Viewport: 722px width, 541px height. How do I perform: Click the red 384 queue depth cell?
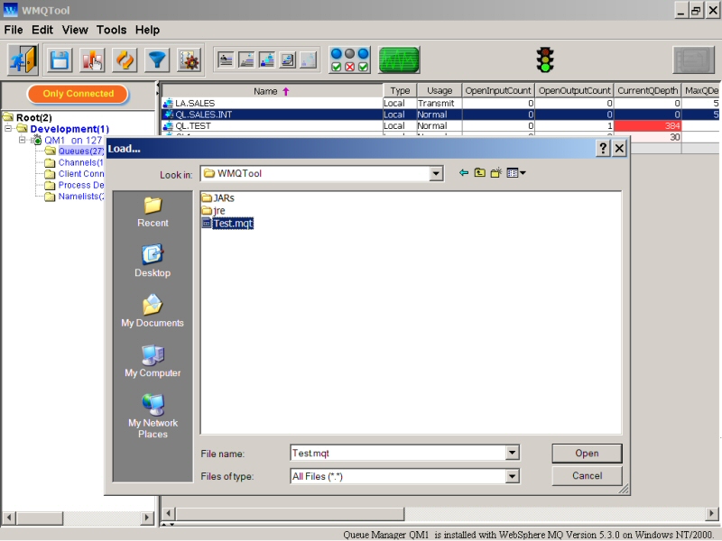(x=647, y=125)
